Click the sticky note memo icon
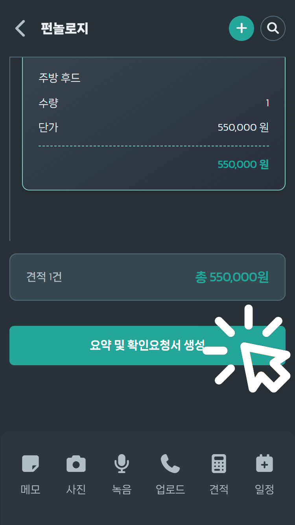This screenshot has height=525, width=295. pos(30,464)
